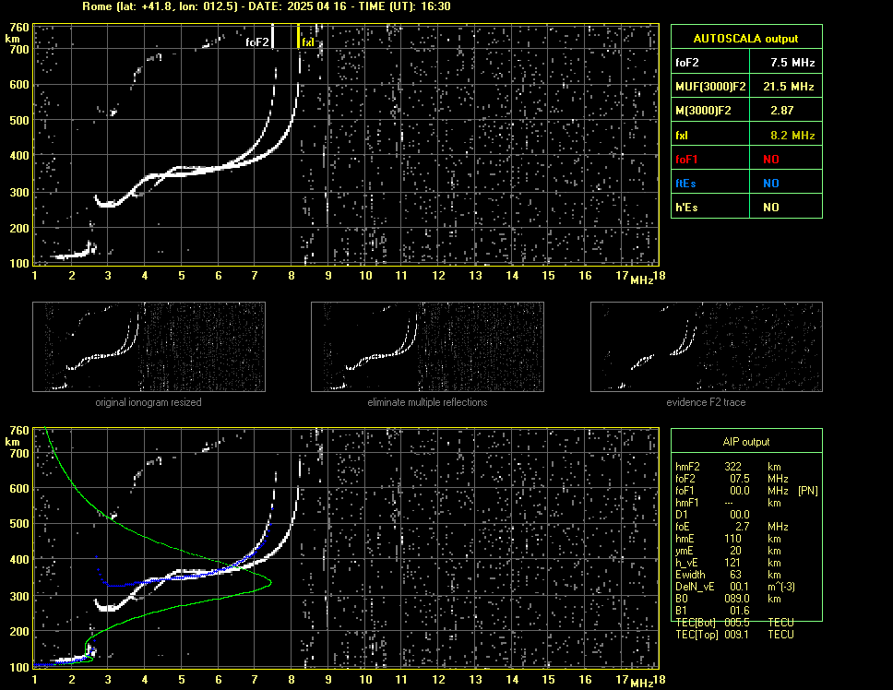Viewport: 893px width, 690px height.
Task: Click the 'original ionogram resized' caption
Action: 149,402
